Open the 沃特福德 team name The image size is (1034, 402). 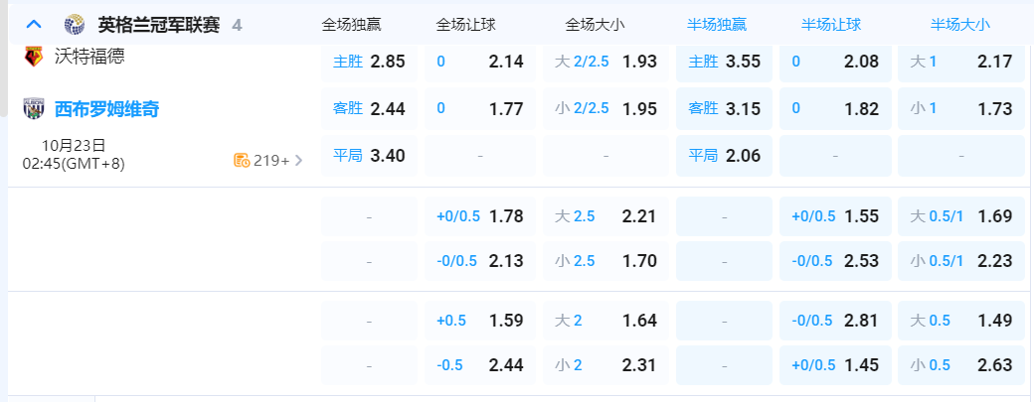pyautogui.click(x=89, y=57)
